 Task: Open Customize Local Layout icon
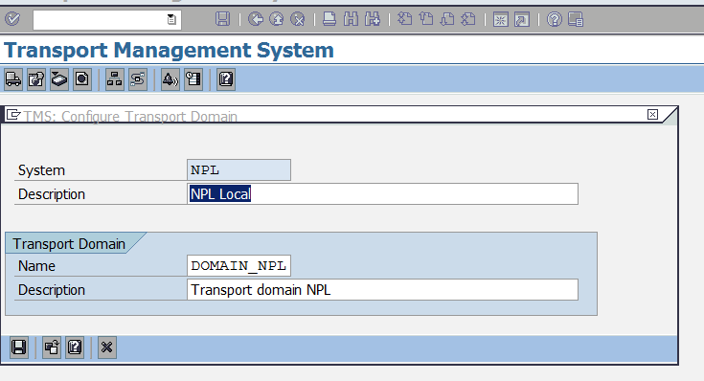[576, 19]
